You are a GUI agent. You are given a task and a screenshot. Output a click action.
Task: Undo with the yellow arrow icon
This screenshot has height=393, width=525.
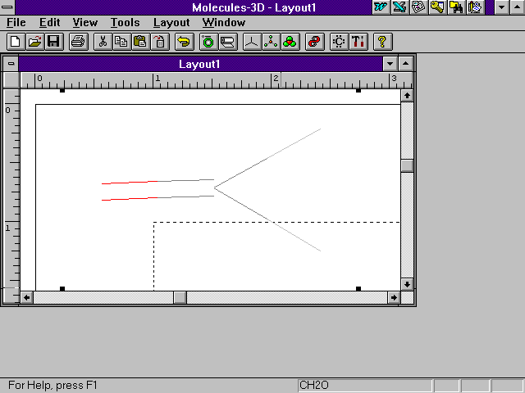(x=184, y=42)
